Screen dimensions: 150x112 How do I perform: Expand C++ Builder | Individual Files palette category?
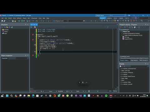pos(121,69)
